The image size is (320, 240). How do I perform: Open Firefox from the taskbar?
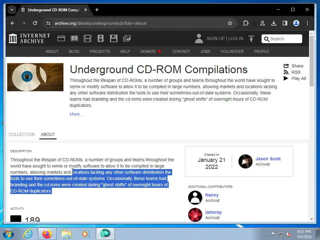(47, 234)
